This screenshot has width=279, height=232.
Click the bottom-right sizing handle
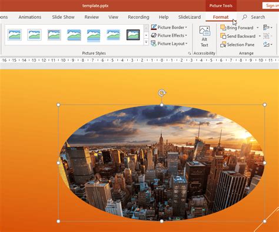coord(265,221)
